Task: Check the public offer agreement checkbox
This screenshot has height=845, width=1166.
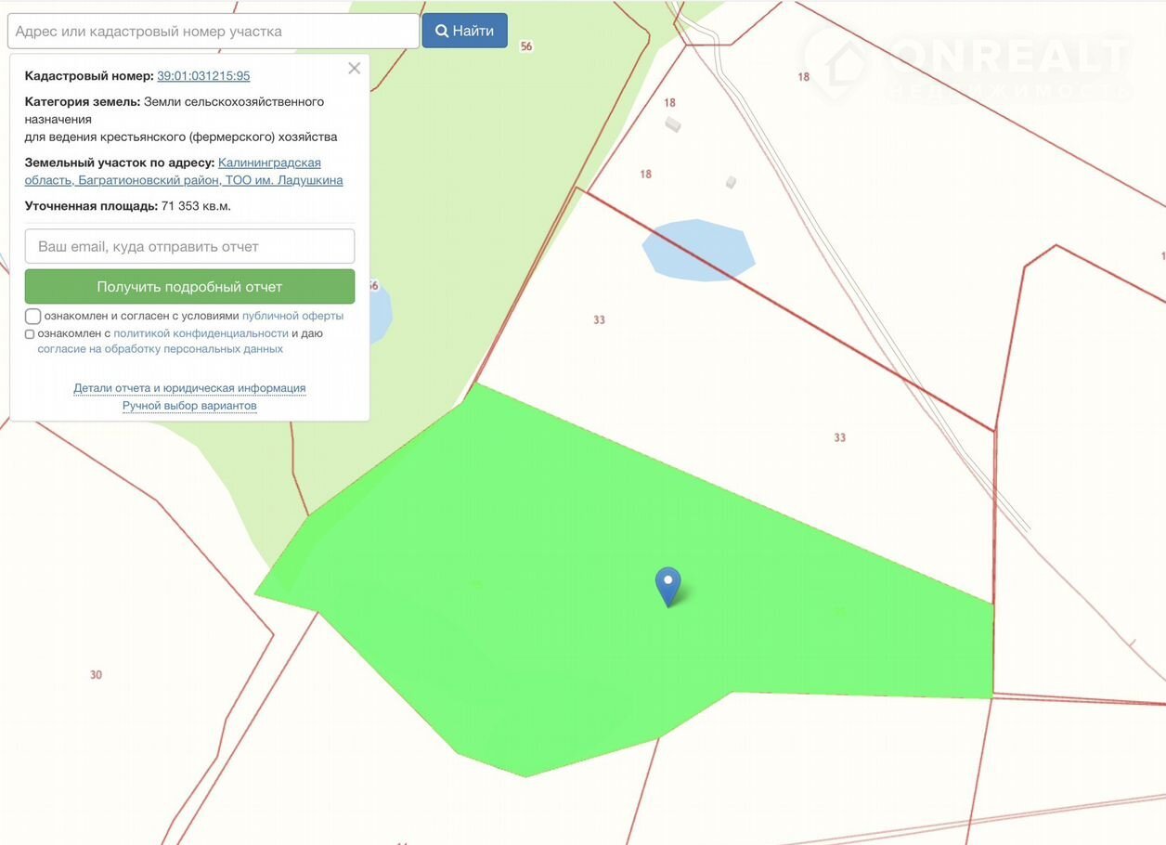Action: 33,316
